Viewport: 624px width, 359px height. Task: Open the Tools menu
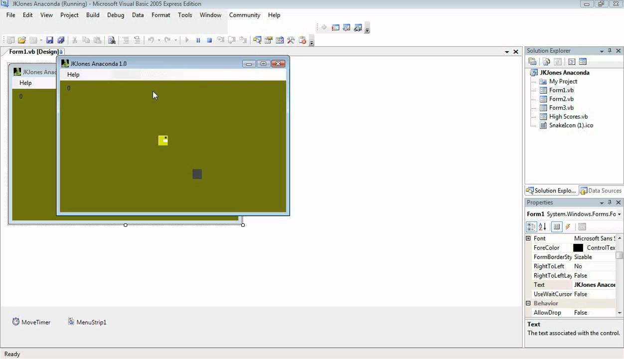(185, 15)
